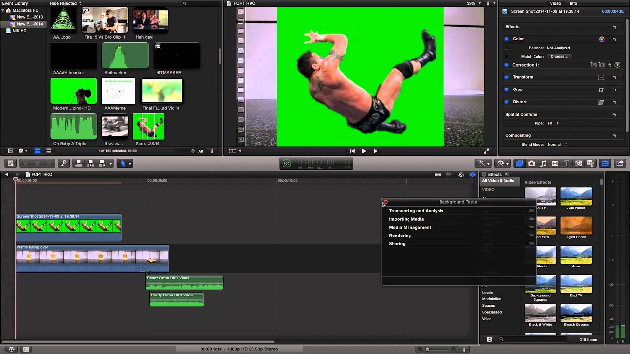Switch to the Video inspector tab

[x=556, y=3]
